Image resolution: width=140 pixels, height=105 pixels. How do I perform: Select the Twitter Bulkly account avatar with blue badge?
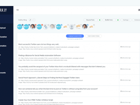click(x=59, y=27)
